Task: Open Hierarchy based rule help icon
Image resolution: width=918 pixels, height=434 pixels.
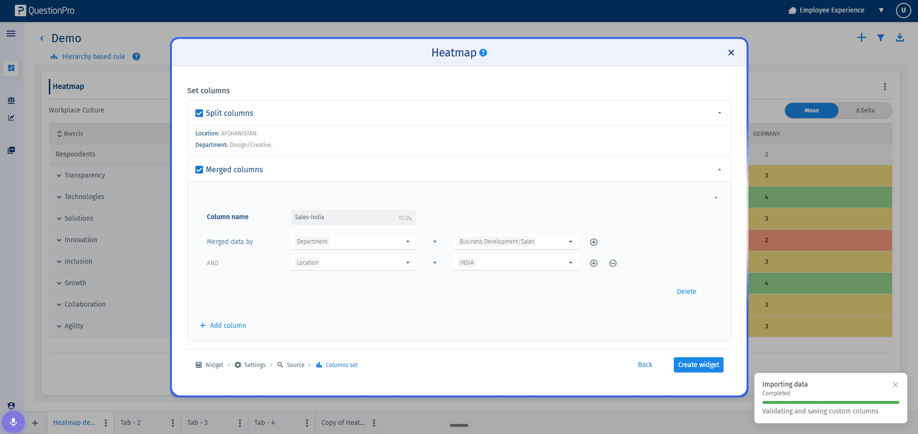Action: 136,56
